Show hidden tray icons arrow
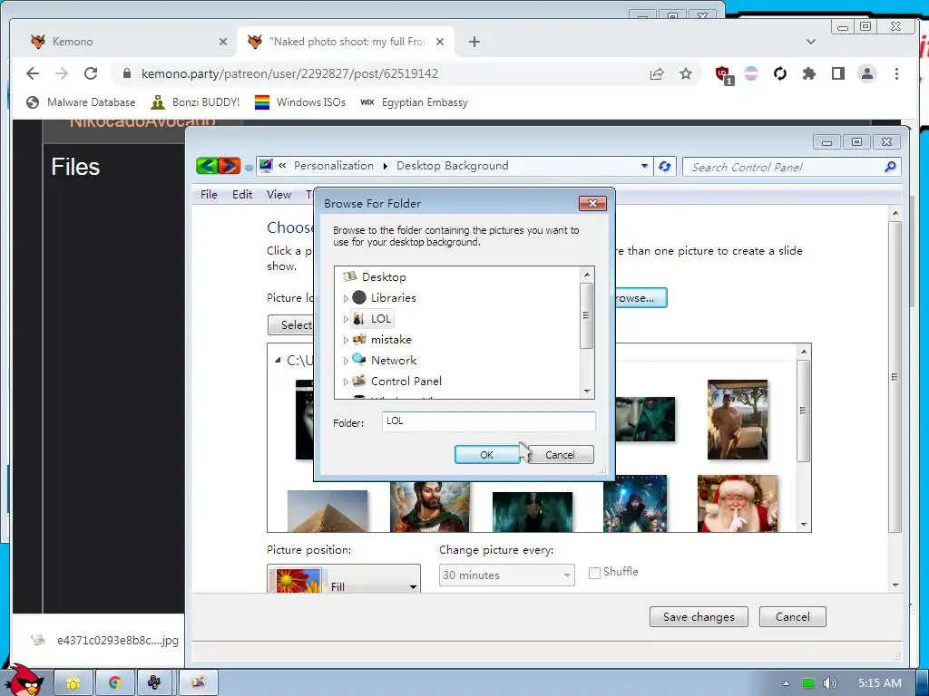This screenshot has width=929, height=696. click(x=787, y=683)
